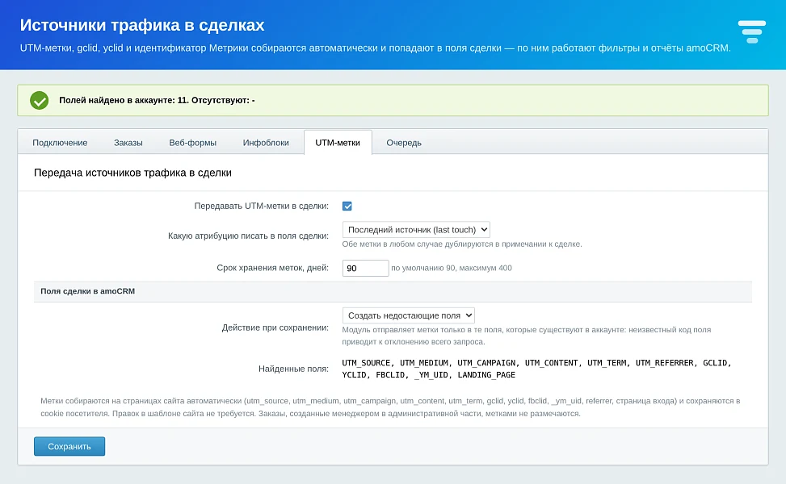Click the UTM-метки tab
The image size is (786, 484).
(x=338, y=143)
